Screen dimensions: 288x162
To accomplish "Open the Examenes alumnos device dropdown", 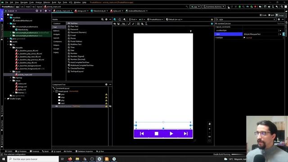I will click(x=214, y=7).
